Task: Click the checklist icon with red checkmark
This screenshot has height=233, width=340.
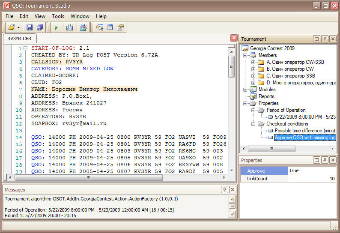Action: (x=83, y=27)
